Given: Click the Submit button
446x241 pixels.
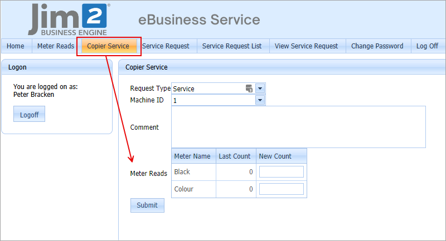Looking at the screenshot, I should coord(147,205).
